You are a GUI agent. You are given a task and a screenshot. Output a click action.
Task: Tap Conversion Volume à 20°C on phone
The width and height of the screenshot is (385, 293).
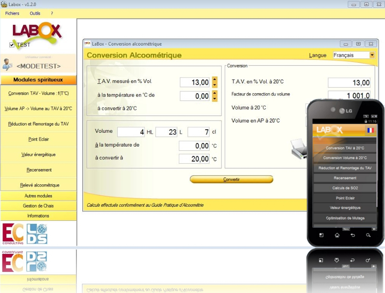pos(345,158)
